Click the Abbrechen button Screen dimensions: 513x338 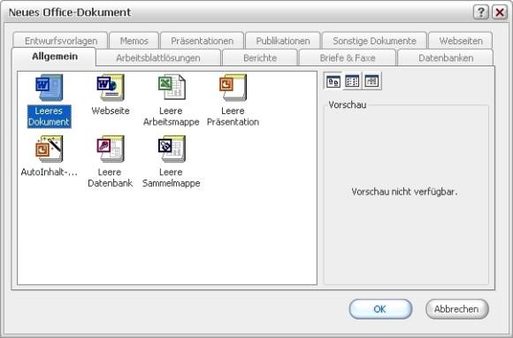click(x=457, y=309)
